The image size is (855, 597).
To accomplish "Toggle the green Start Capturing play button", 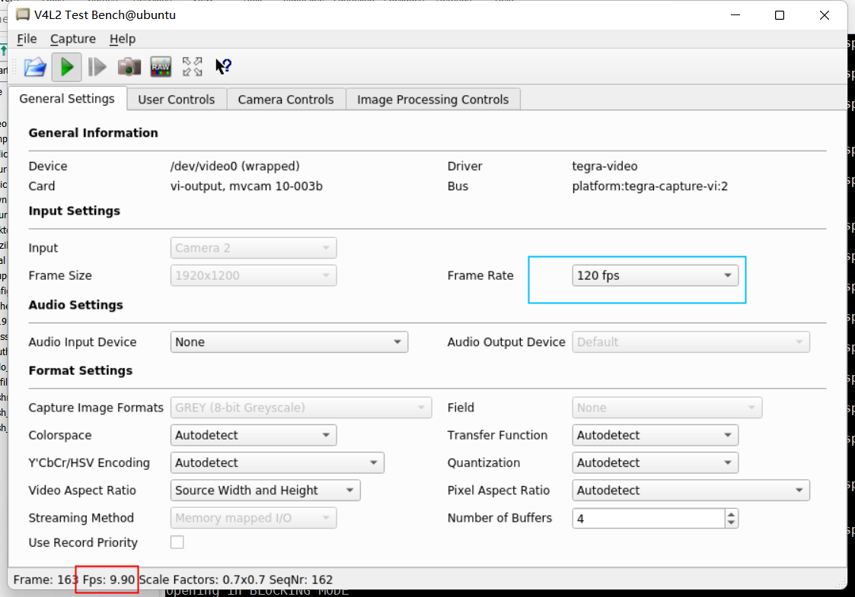I will 67,67.
